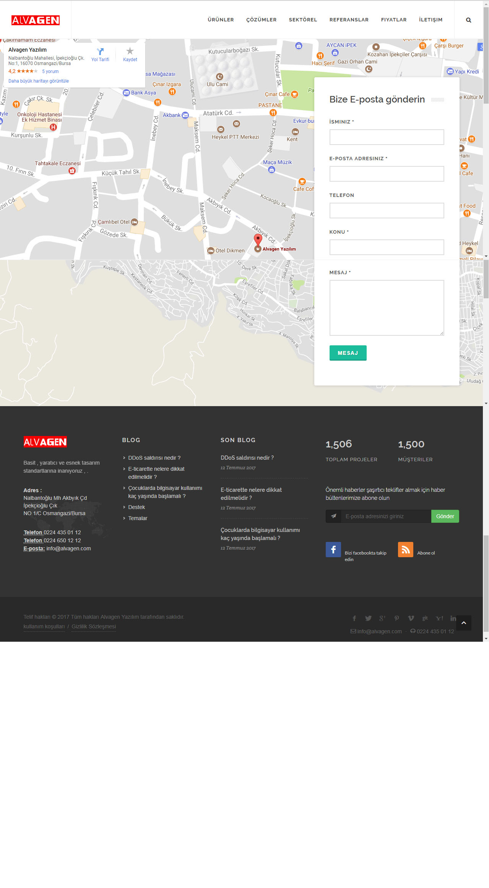Image resolution: width=489 pixels, height=888 pixels.
Task: Open the İLETİŞİM menu item
Action: [431, 20]
